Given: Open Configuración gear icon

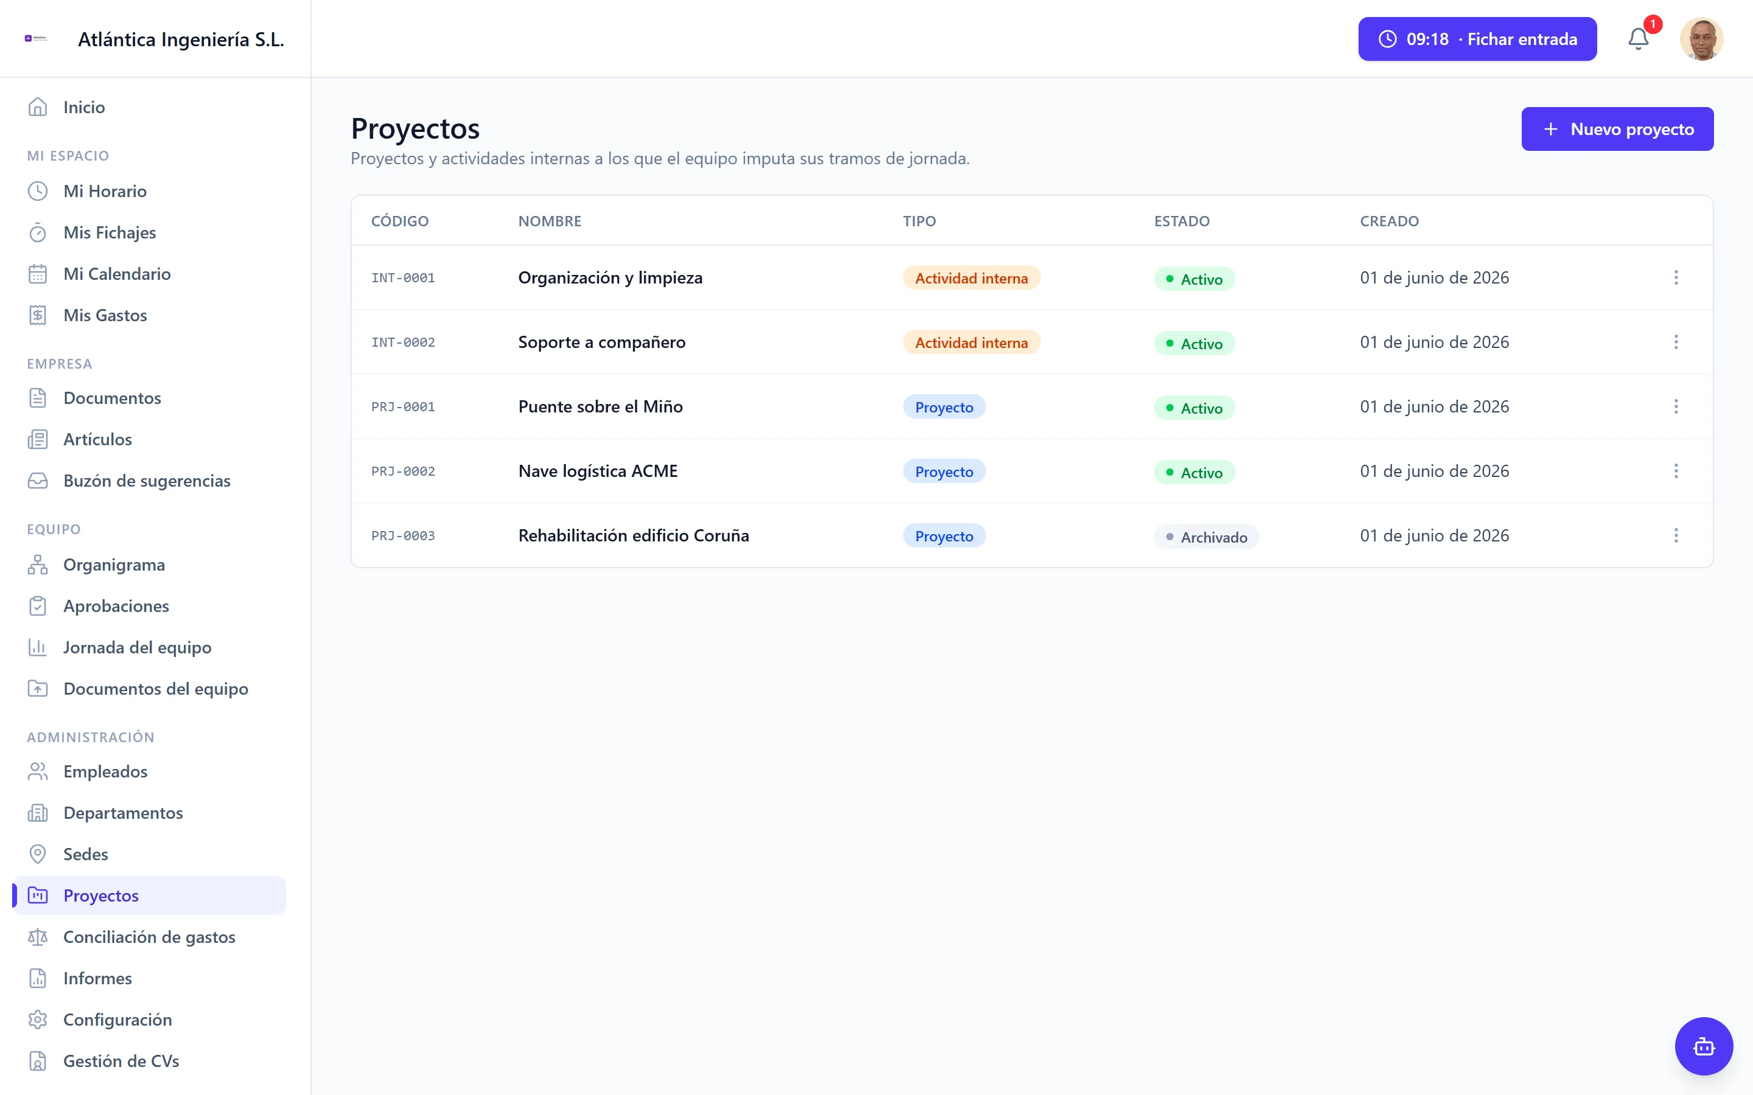Looking at the screenshot, I should click(x=38, y=1020).
